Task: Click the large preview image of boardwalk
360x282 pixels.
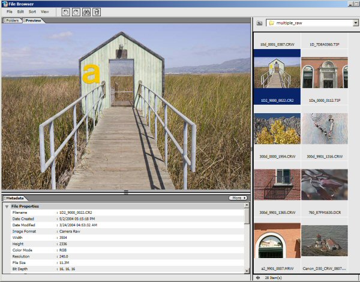Action: pyautogui.click(x=126, y=107)
